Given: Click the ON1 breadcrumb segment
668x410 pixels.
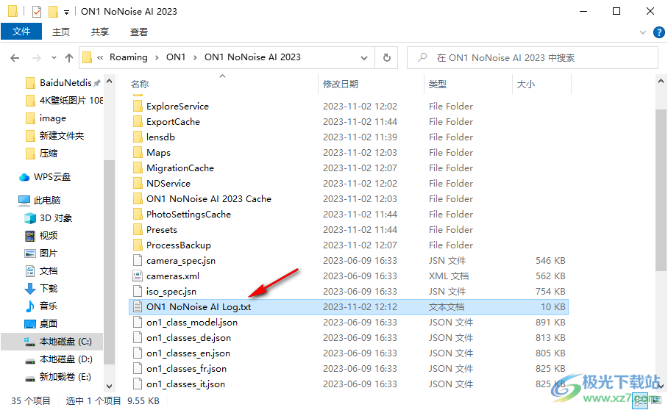Looking at the screenshot, I should (176, 57).
